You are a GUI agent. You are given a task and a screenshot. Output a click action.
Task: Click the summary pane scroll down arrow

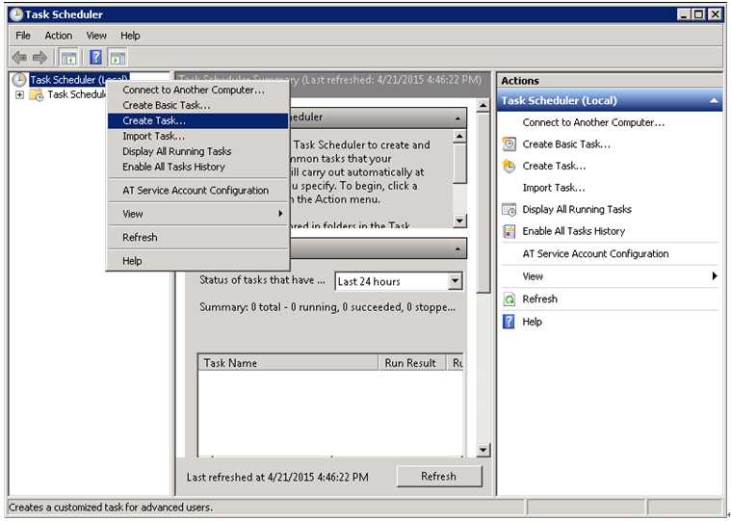(483, 450)
